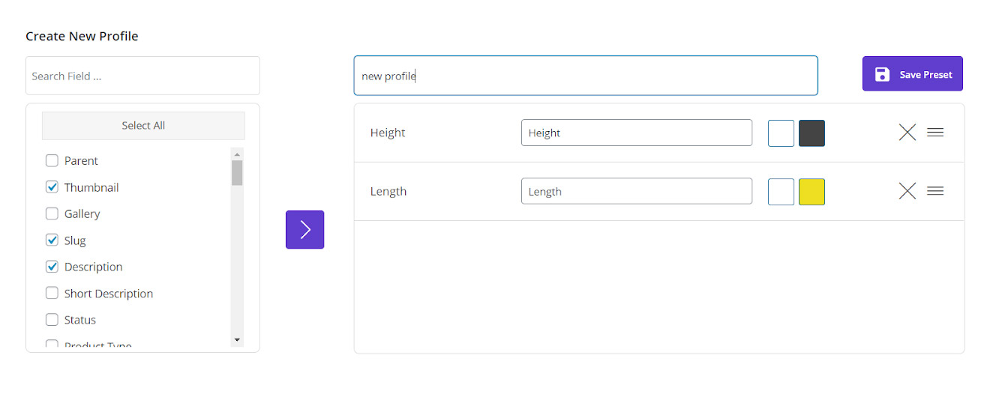
Task: Click drag handle icon for Length row
Action: pyautogui.click(x=934, y=191)
